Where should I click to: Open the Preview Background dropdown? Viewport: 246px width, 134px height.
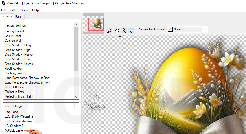pos(205,29)
